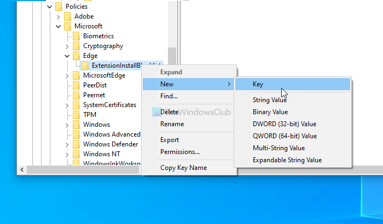Create a new DWORD (32-bit) Value
This screenshot has width=383, height=224.
point(293,124)
